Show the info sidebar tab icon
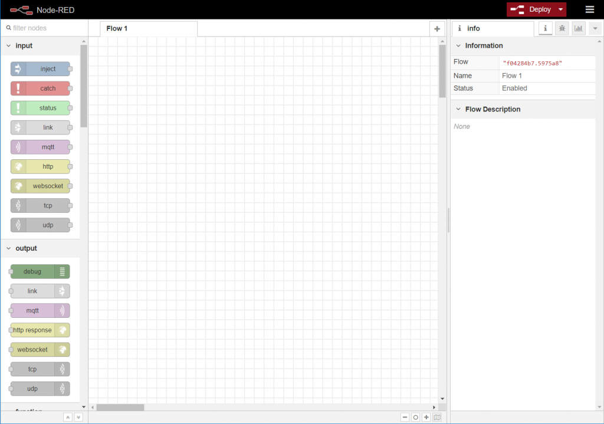This screenshot has height=424, width=604. [546, 28]
